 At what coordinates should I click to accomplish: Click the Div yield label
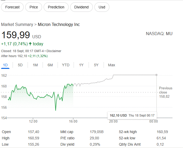pos(67,144)
